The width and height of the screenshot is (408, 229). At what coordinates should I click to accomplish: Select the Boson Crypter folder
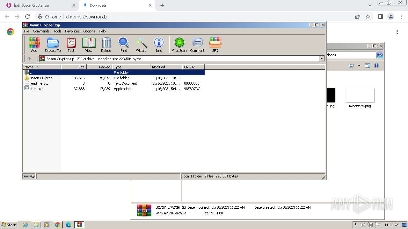[x=40, y=78]
